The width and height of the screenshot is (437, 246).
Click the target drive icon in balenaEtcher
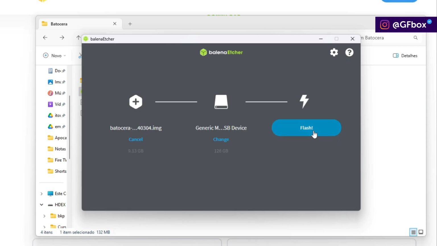click(x=221, y=102)
